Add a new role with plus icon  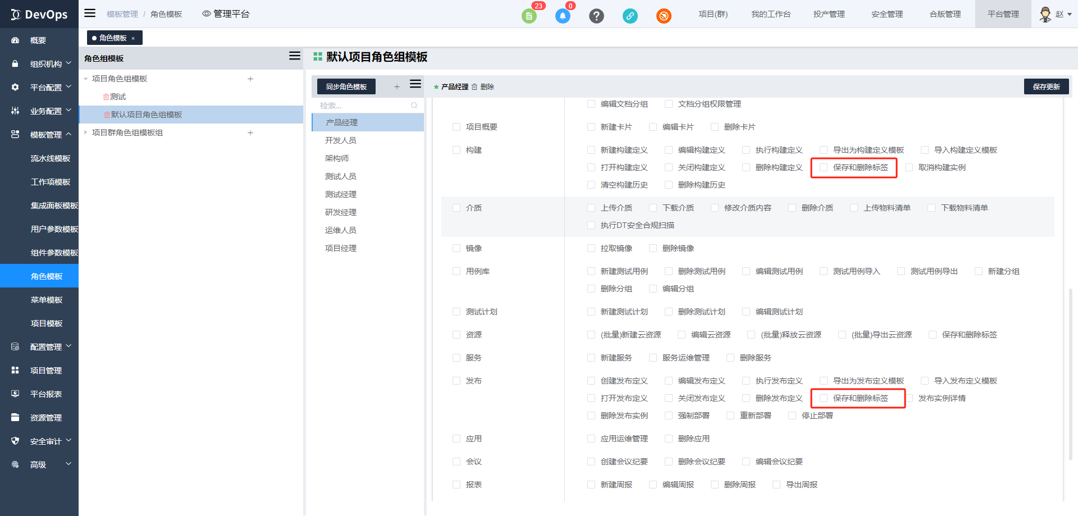pyautogui.click(x=397, y=86)
